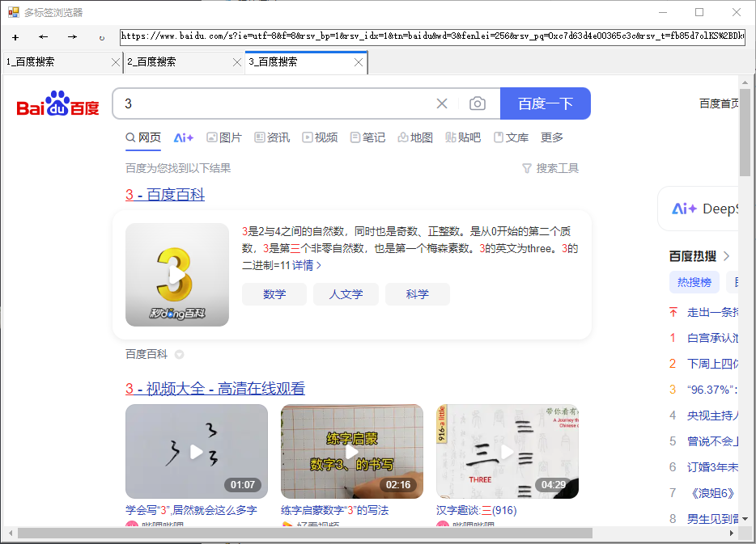Screen dimensions: 756x544
Task: Expand 更多 search categories
Action: tap(551, 137)
